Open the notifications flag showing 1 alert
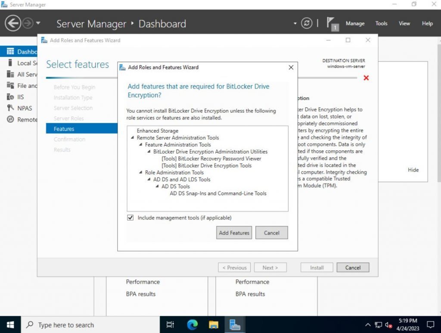This screenshot has width=441, height=333. coord(331,23)
